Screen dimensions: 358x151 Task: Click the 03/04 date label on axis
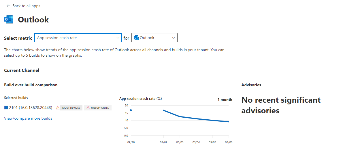(x=196, y=142)
